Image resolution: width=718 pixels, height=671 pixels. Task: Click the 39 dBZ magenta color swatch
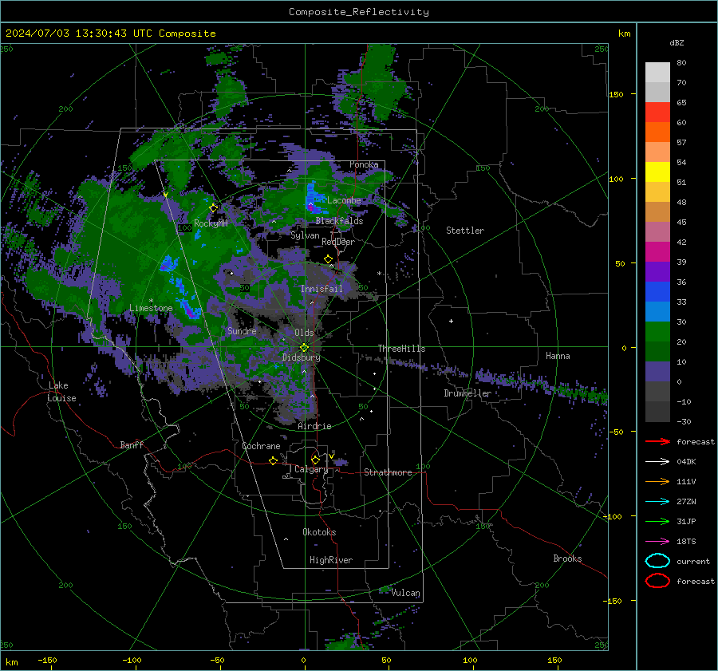click(x=657, y=251)
